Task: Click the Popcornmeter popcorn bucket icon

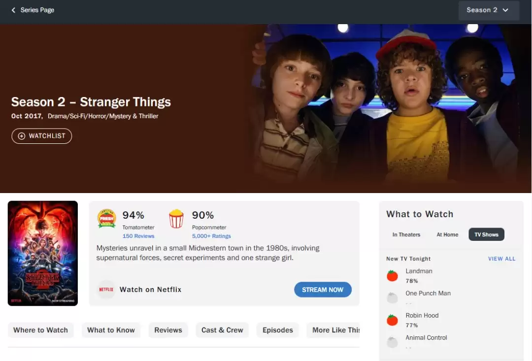Action: 176,219
